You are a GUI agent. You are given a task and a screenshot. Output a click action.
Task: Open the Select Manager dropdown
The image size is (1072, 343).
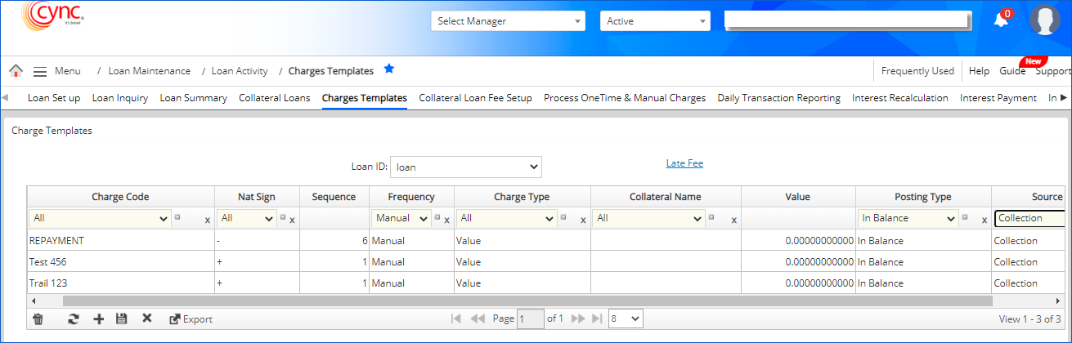point(508,21)
